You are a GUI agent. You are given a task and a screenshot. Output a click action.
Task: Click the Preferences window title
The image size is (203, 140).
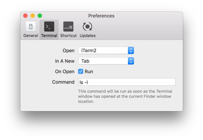point(101,16)
